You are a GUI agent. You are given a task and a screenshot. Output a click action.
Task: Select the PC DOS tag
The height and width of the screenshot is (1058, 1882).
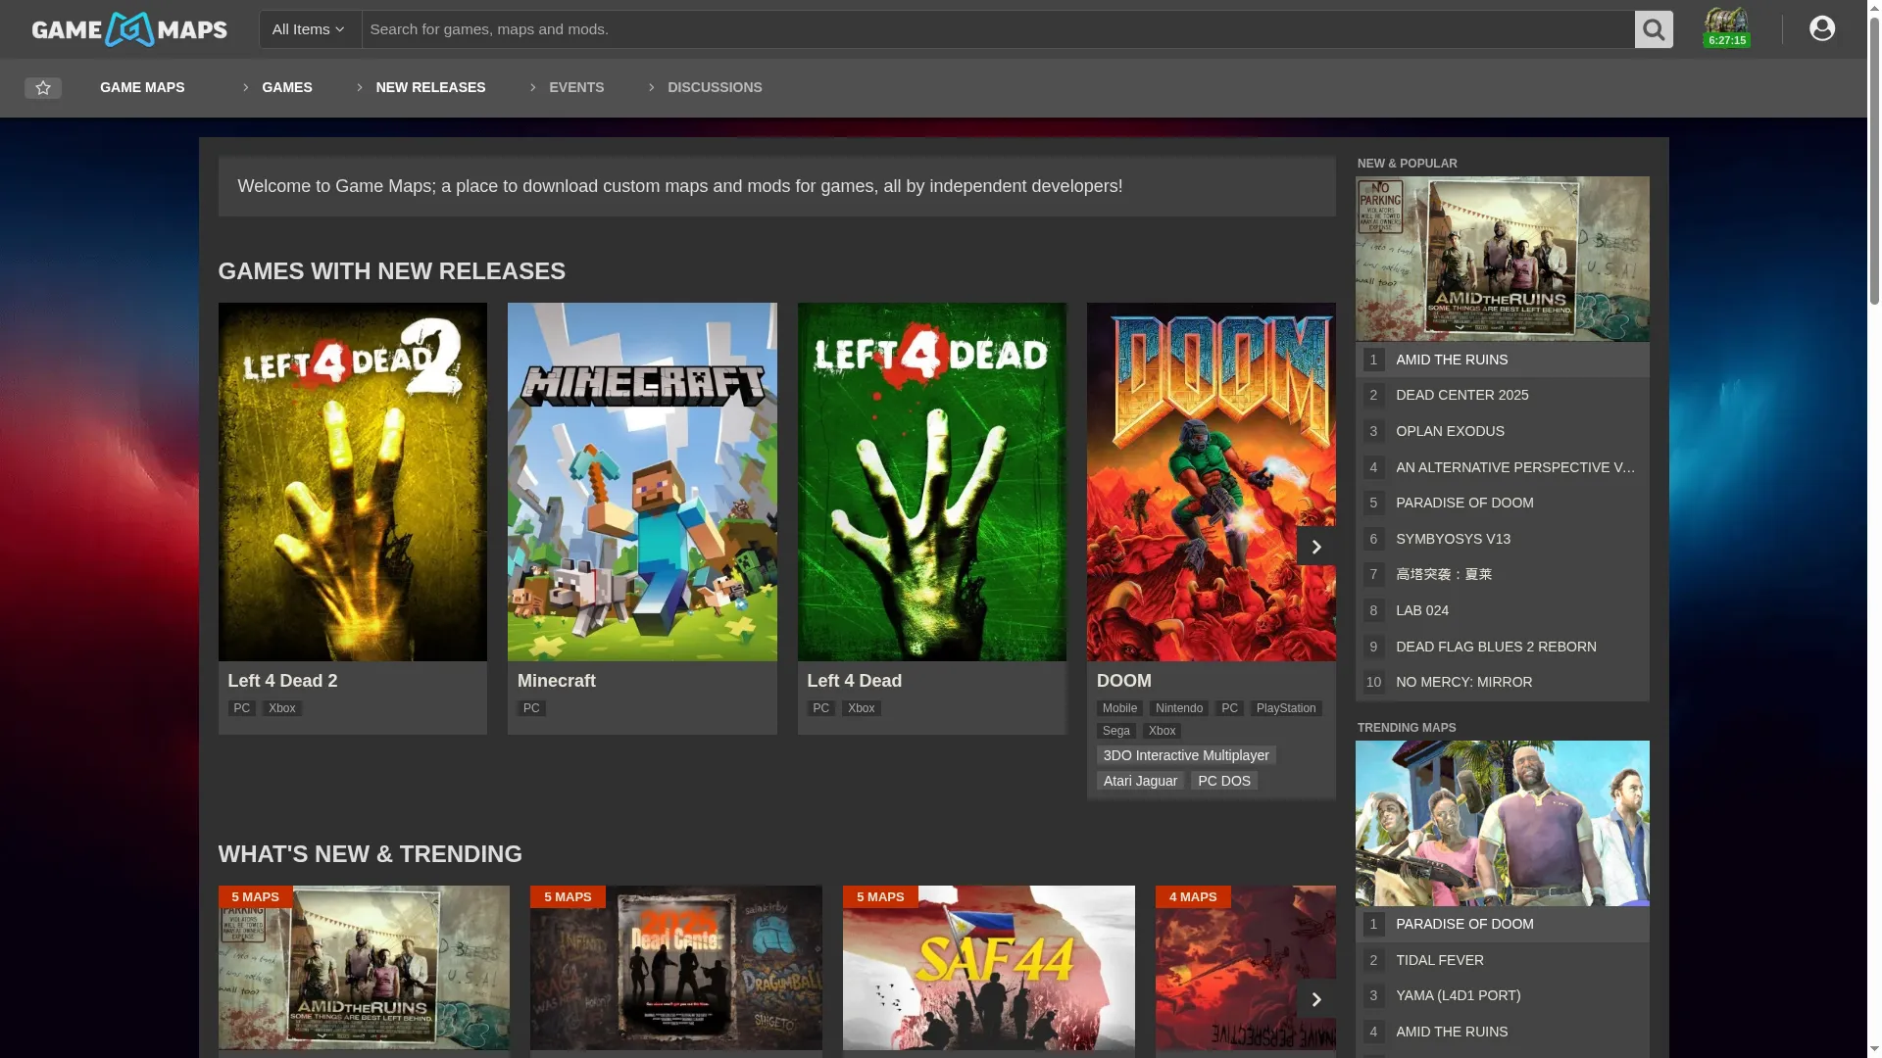(1224, 781)
